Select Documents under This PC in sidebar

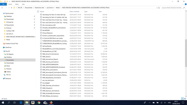point(10,60)
